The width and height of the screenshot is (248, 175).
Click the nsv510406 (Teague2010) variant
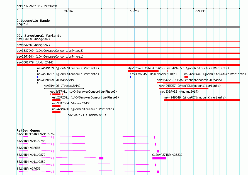[x=62, y=86]
